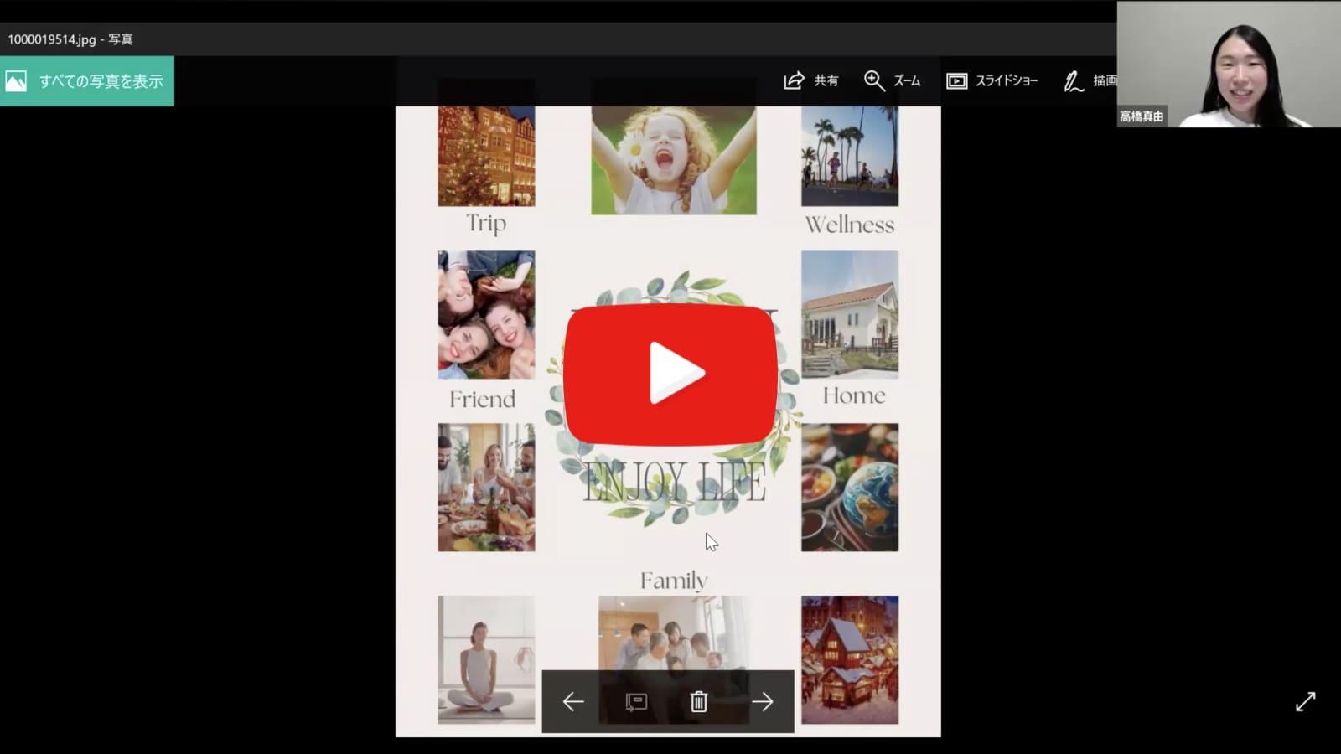
Task: Click the globe and food photo
Action: coord(849,487)
